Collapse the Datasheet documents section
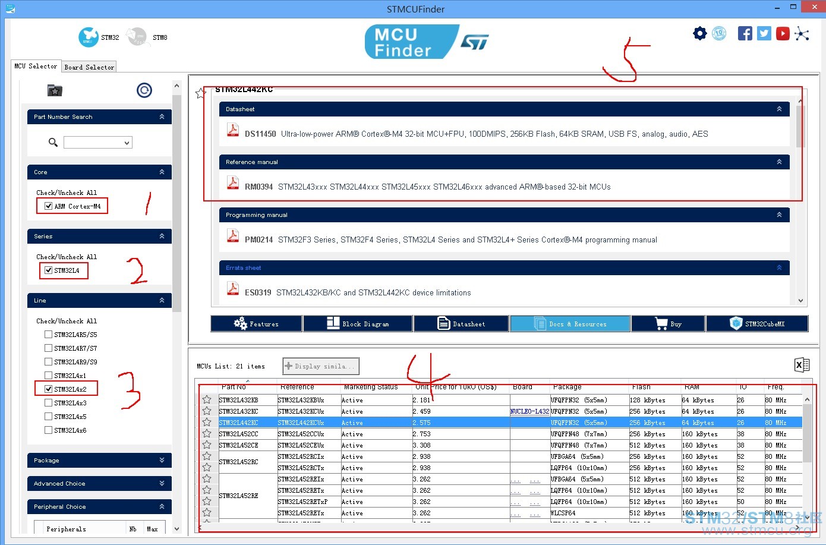This screenshot has height=545, width=826. point(779,109)
